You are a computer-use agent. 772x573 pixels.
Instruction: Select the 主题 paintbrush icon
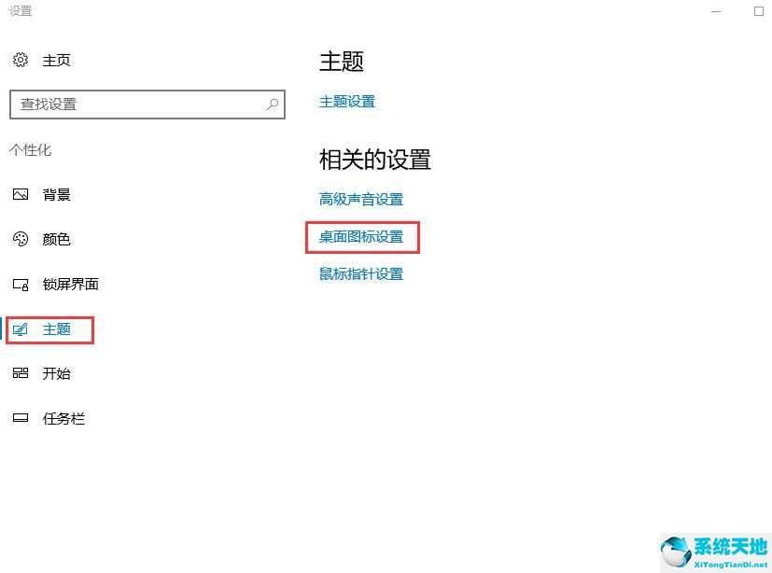(21, 328)
